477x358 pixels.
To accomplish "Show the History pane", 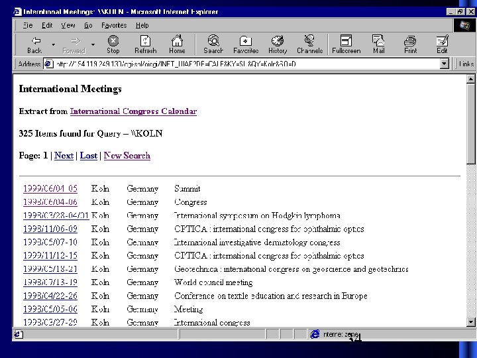I will click(278, 44).
